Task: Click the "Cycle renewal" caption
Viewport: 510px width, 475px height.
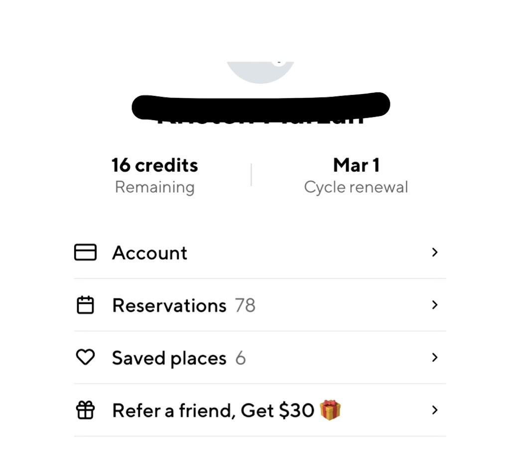Action: [x=356, y=188]
